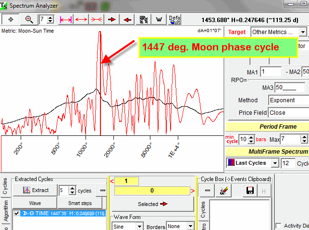Uncheck the Moon-Sun TIME cycle checkbox
Screen dimensions: 309x230
[16, 213]
